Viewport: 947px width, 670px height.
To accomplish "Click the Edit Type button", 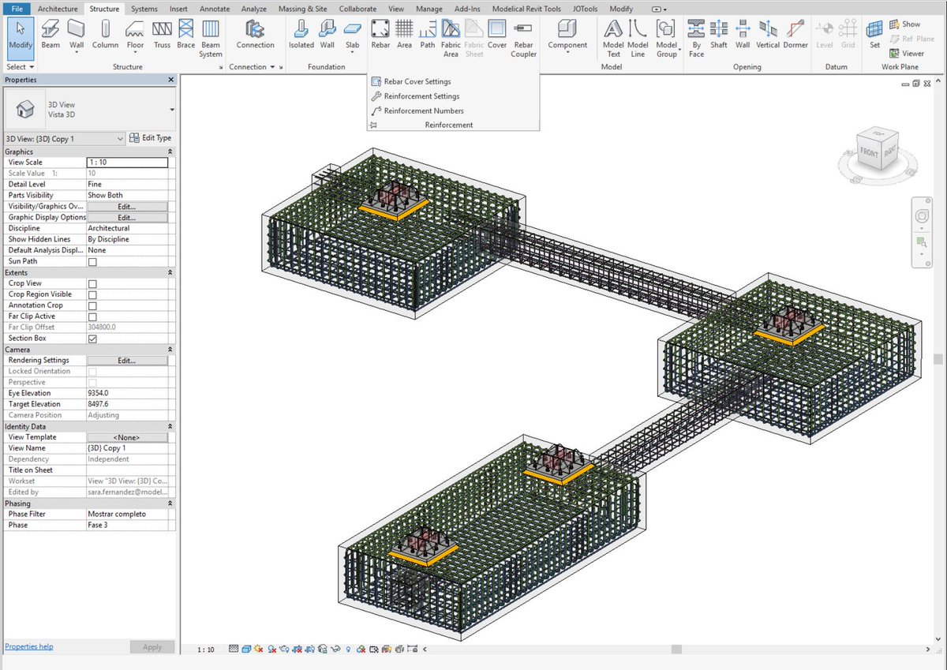I will (x=151, y=138).
